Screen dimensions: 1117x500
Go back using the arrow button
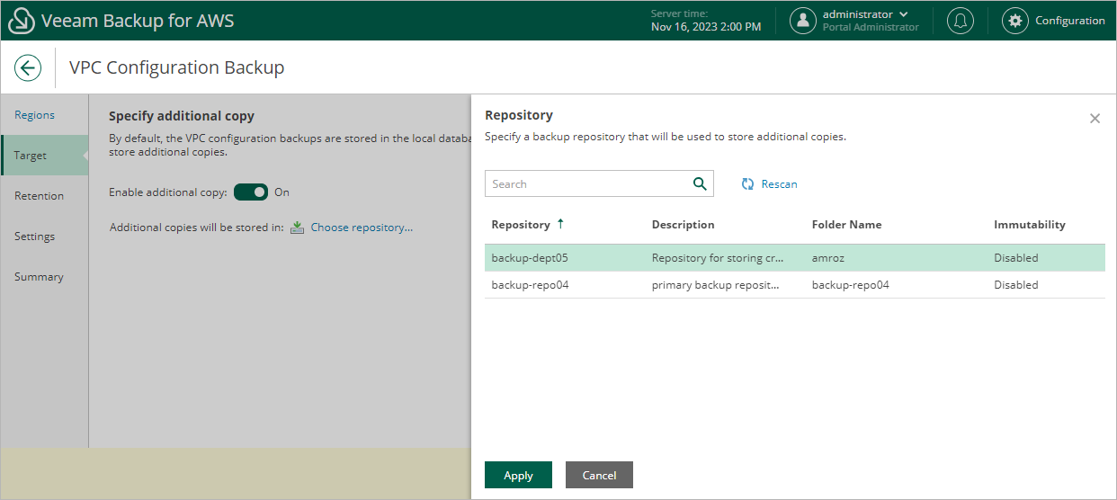[28, 67]
